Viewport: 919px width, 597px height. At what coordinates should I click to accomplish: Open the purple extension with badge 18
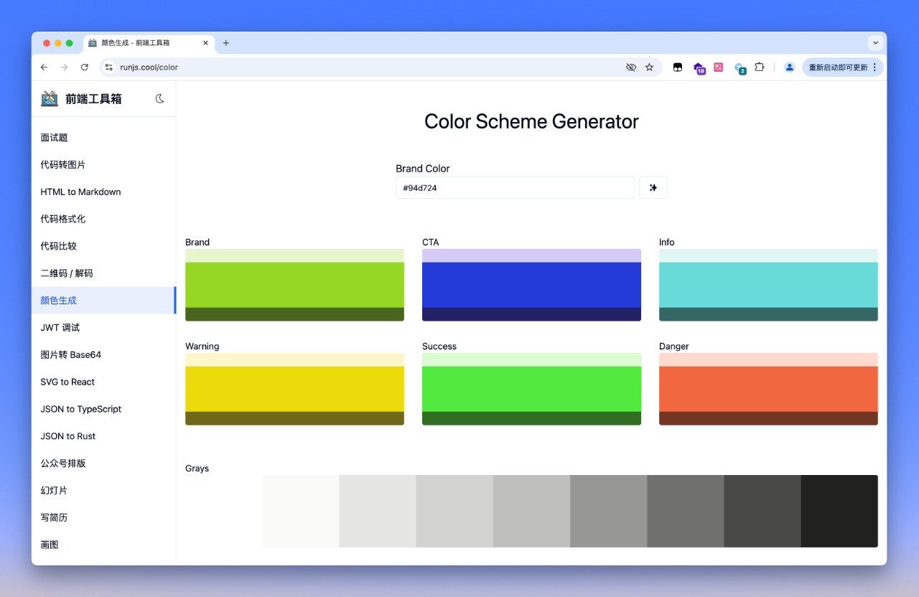click(699, 68)
